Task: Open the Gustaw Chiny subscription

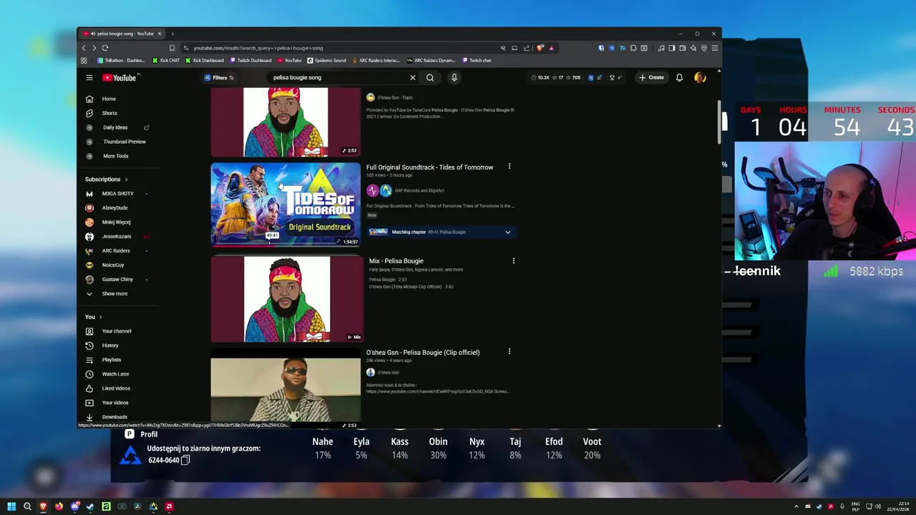Action: click(x=116, y=280)
